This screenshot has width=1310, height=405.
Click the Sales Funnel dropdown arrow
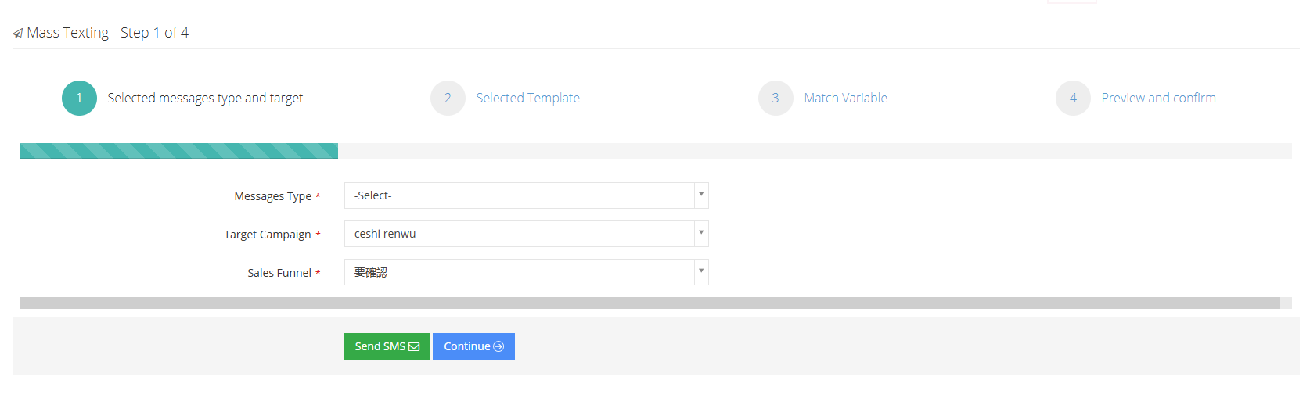coord(701,271)
